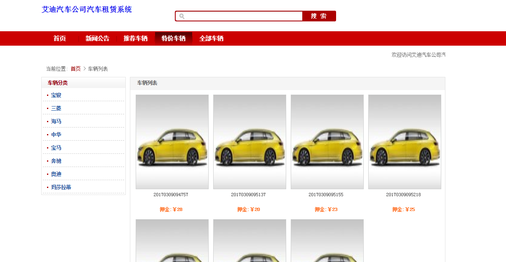Select 宝骏 vehicle category
The height and width of the screenshot is (262, 506).
point(56,95)
